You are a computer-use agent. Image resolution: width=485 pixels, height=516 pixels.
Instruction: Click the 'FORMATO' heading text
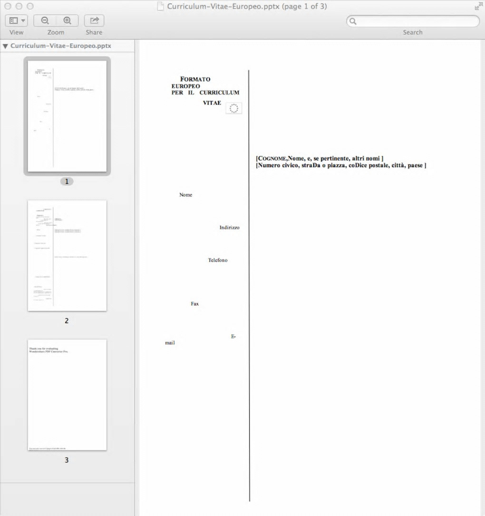click(195, 79)
